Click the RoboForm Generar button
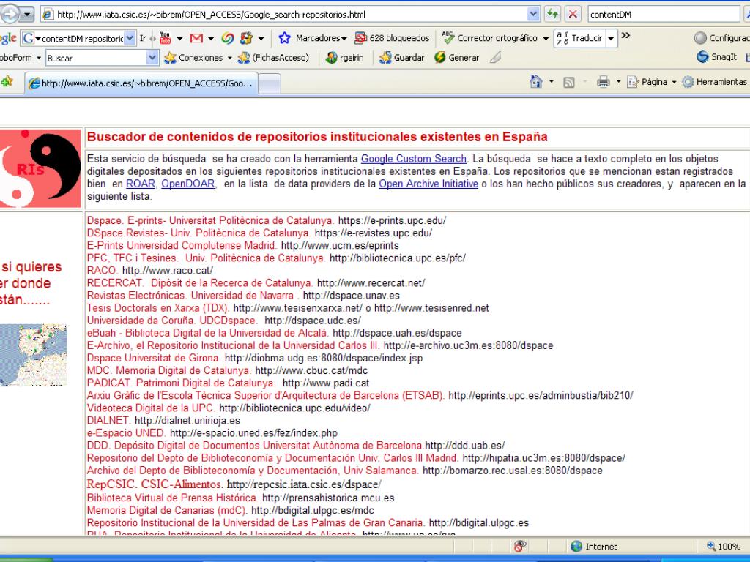This screenshot has width=750, height=562. click(x=457, y=58)
